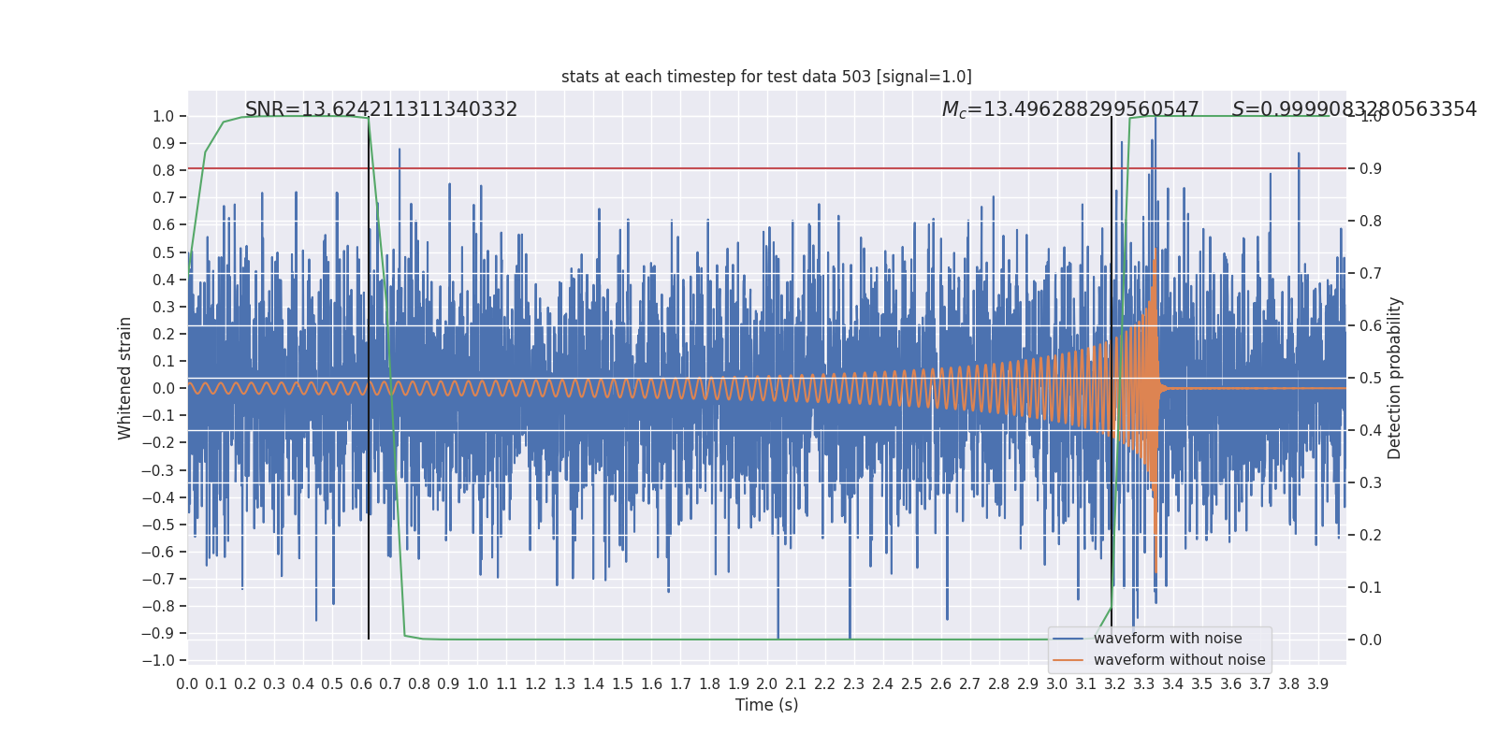Select the "Detection probability" right axis label
The image size is (1497, 748).
[1394, 378]
